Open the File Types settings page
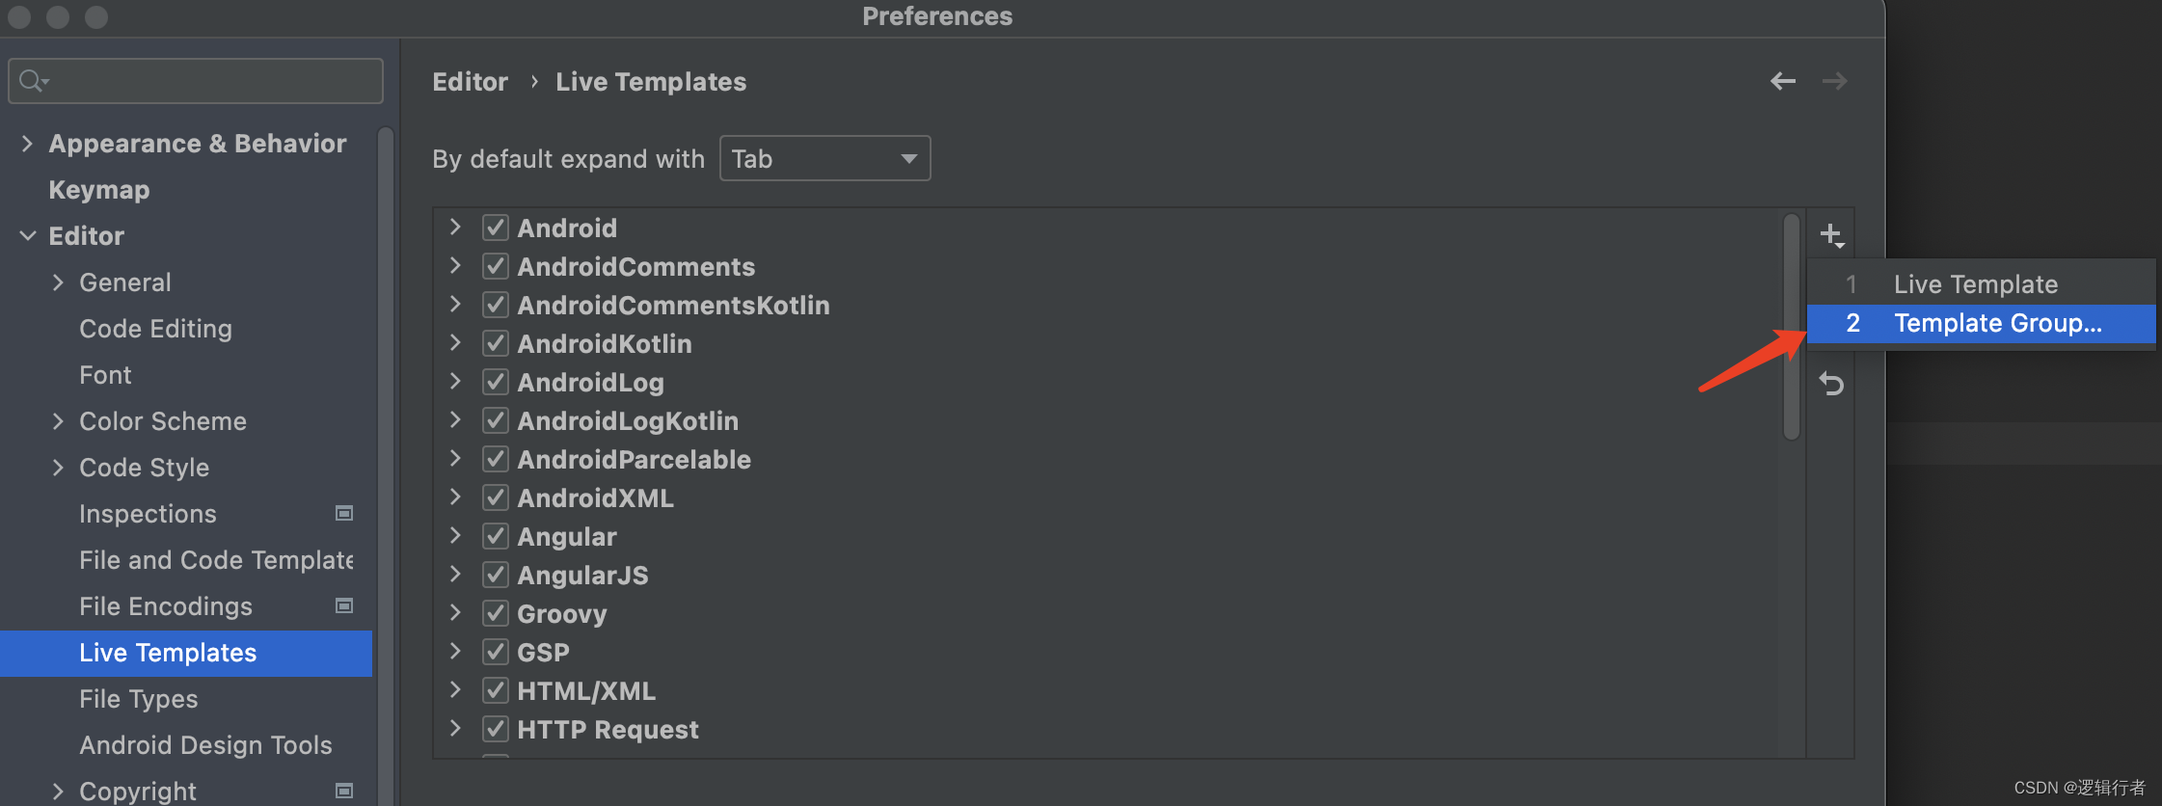2162x806 pixels. tap(139, 699)
